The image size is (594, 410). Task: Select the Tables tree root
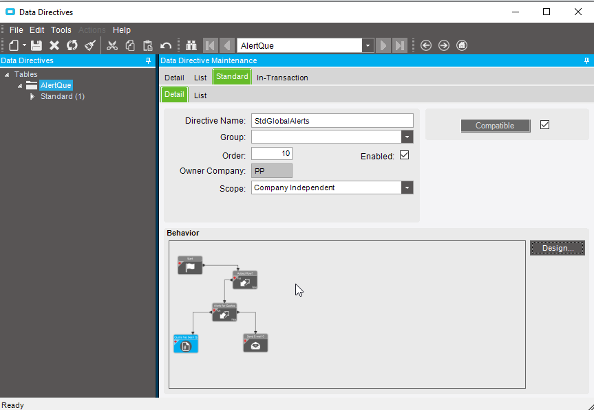[25, 74]
